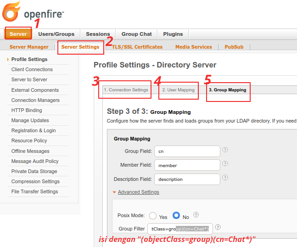Open TLS/SSL Certificates submenu
The image size is (297, 247).
click(137, 47)
